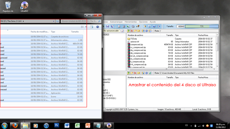
Task: Select the Carpeta de archivos row in Explorer
Action: (42, 36)
